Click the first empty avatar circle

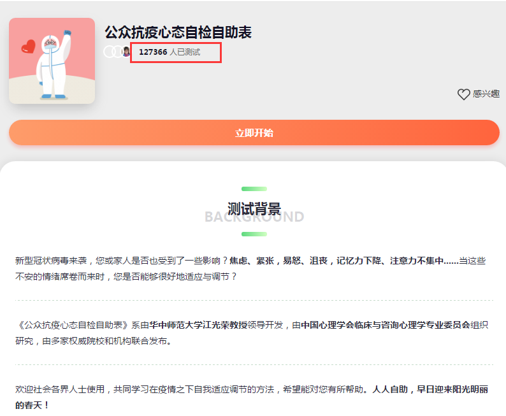(109, 52)
